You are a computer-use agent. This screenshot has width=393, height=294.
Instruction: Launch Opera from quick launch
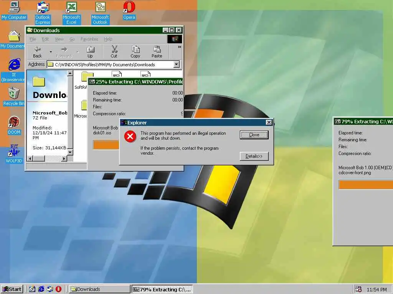tap(58, 289)
